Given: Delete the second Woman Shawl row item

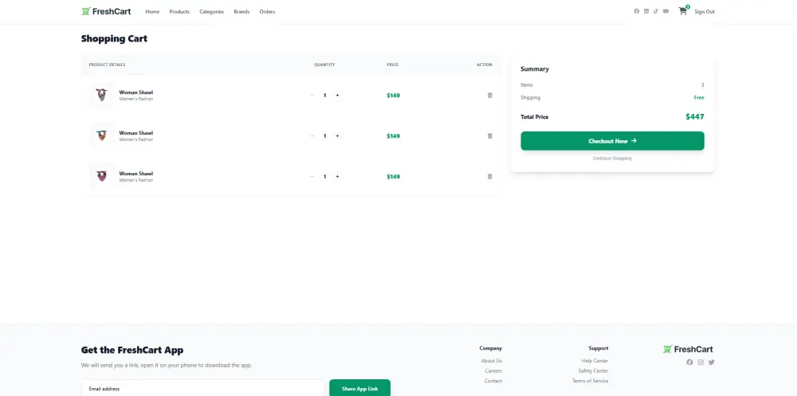Looking at the screenshot, I should 490,135.
